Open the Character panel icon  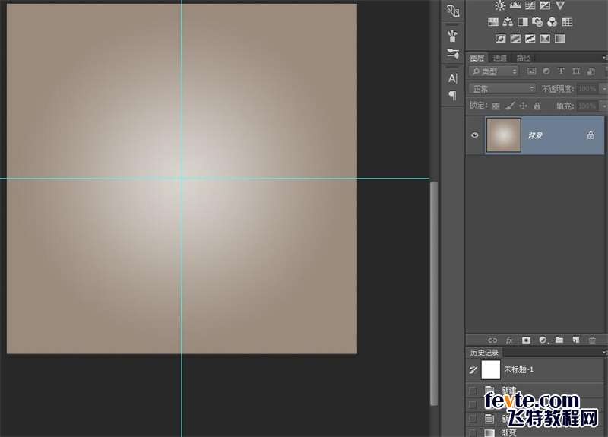click(452, 79)
